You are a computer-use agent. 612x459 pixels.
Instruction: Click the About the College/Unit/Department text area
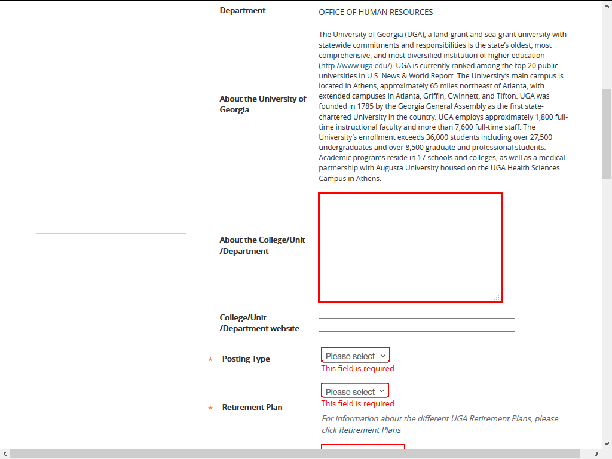click(x=409, y=247)
